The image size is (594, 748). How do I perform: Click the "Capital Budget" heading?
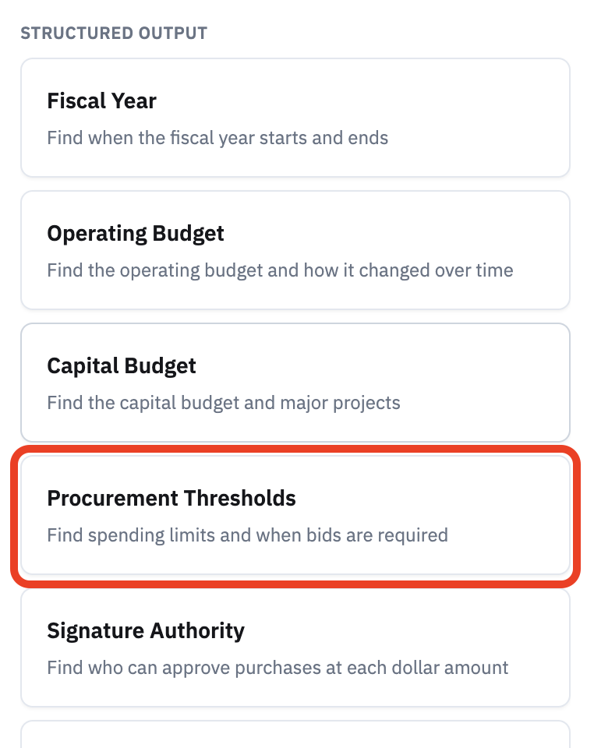(122, 366)
